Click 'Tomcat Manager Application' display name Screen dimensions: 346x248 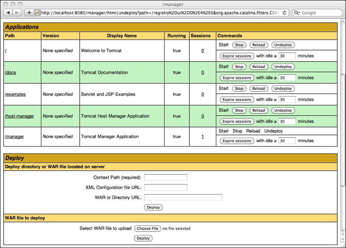pyautogui.click(x=110, y=137)
